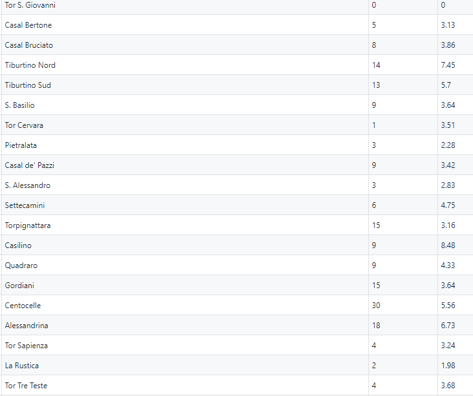
Task: Select the La Rustica cell
Action: pyautogui.click(x=22, y=366)
